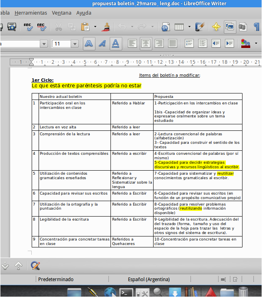Open the Ventana menu
Screen dimensions: 262x297
pyautogui.click(x=61, y=13)
